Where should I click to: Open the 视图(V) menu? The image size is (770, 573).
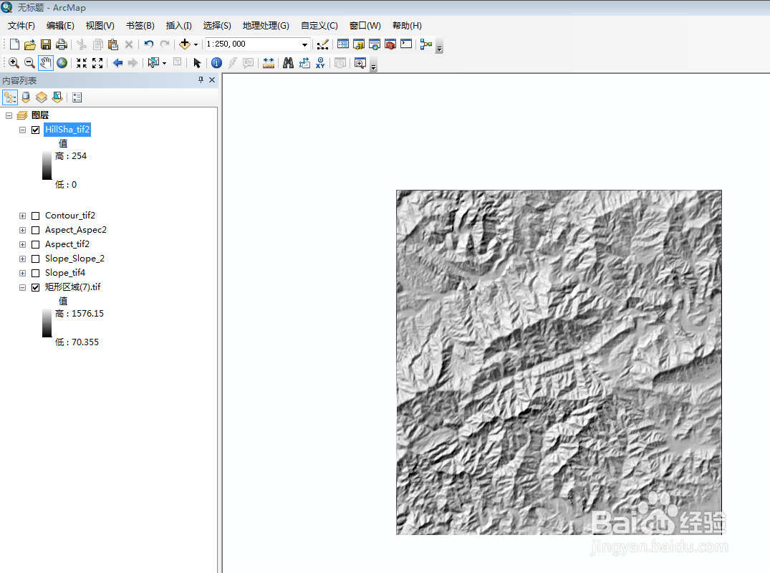(100, 26)
